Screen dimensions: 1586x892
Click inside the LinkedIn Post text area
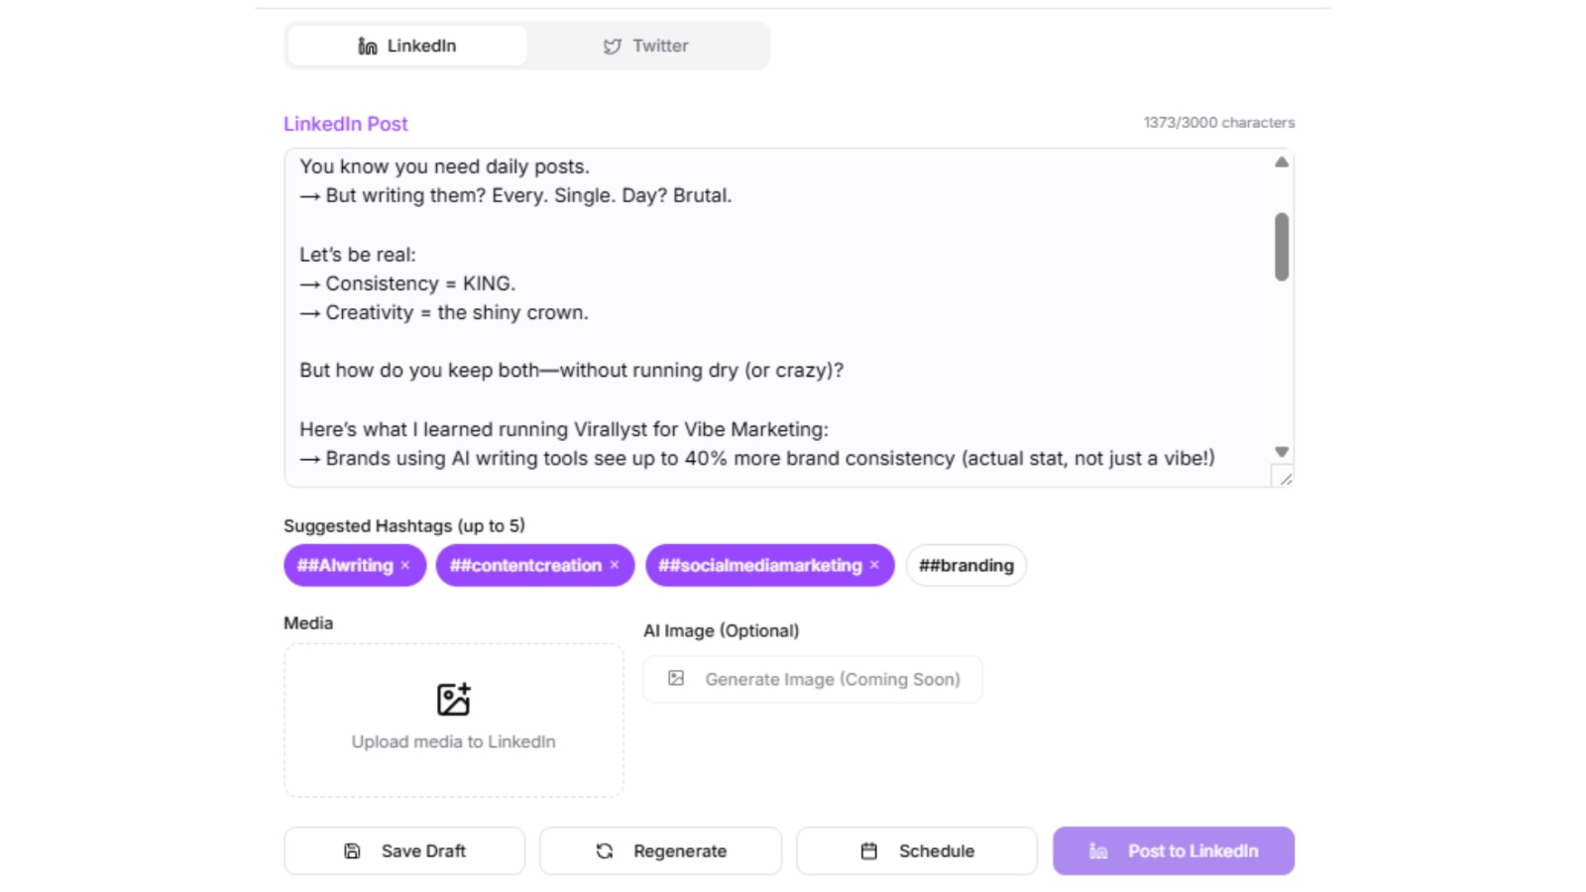click(x=778, y=317)
